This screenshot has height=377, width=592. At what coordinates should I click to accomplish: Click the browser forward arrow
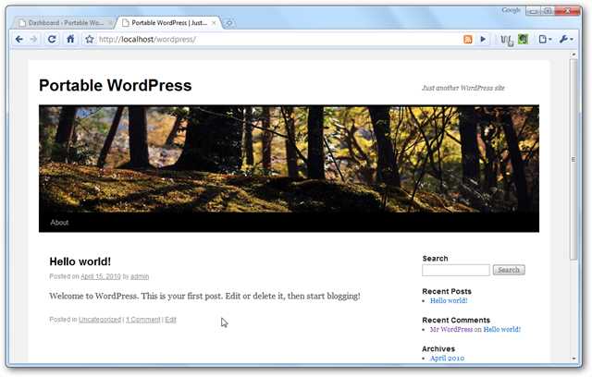(x=34, y=39)
